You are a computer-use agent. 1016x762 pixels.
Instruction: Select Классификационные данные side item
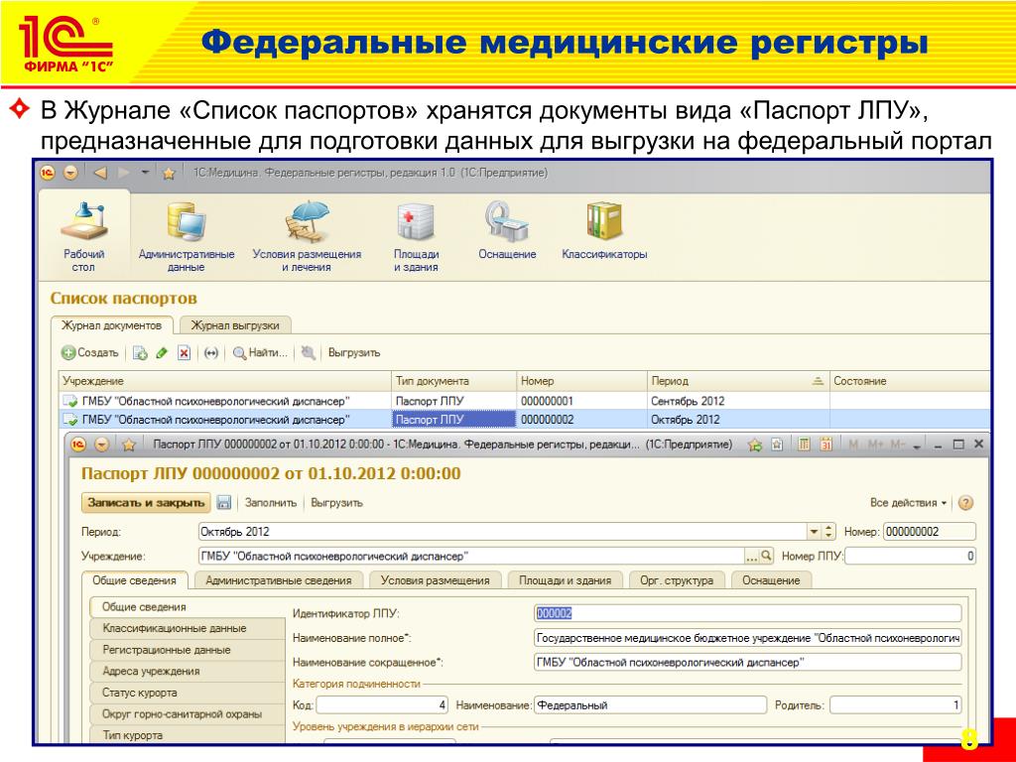(188, 628)
